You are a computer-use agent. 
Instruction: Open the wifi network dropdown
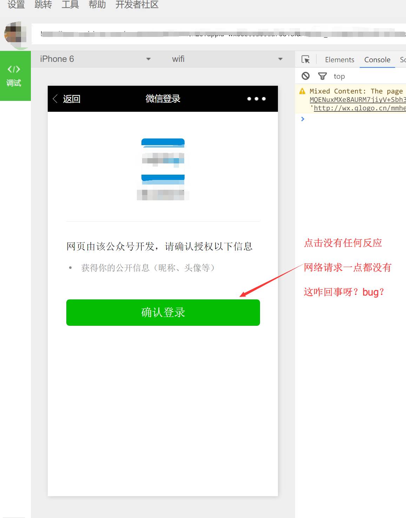click(227, 59)
